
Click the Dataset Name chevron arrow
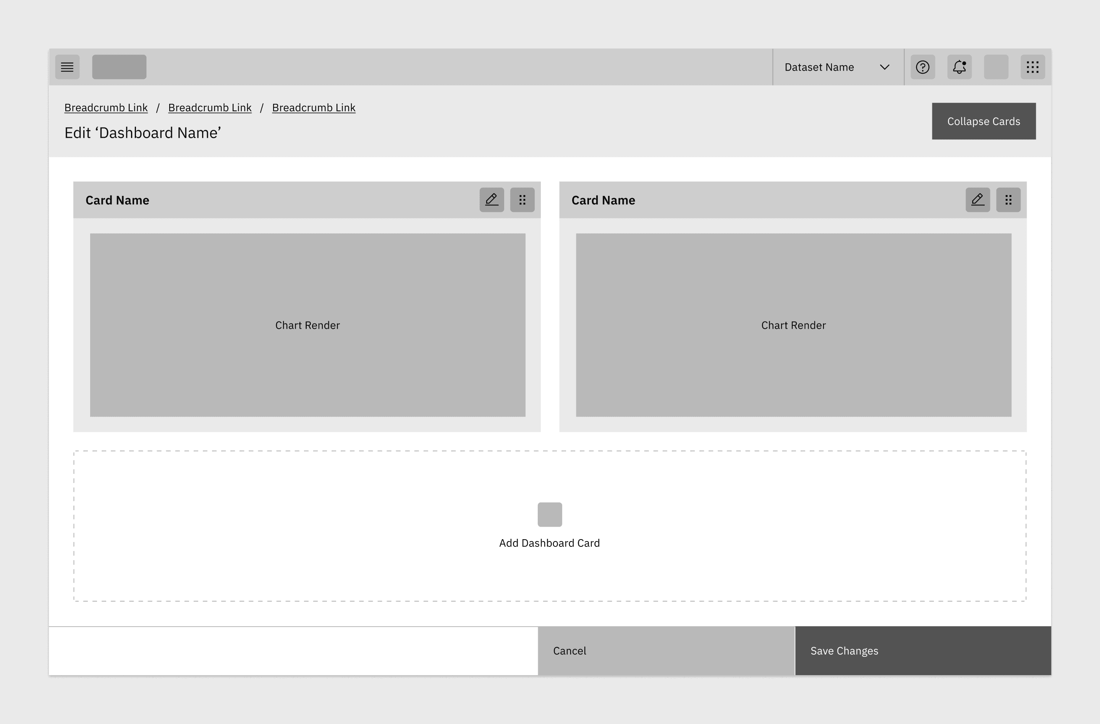(884, 67)
